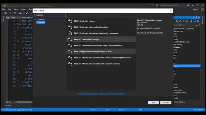This screenshot has height=115, width=206.
Task: Click the Add button
Action: pyautogui.click(x=154, y=103)
